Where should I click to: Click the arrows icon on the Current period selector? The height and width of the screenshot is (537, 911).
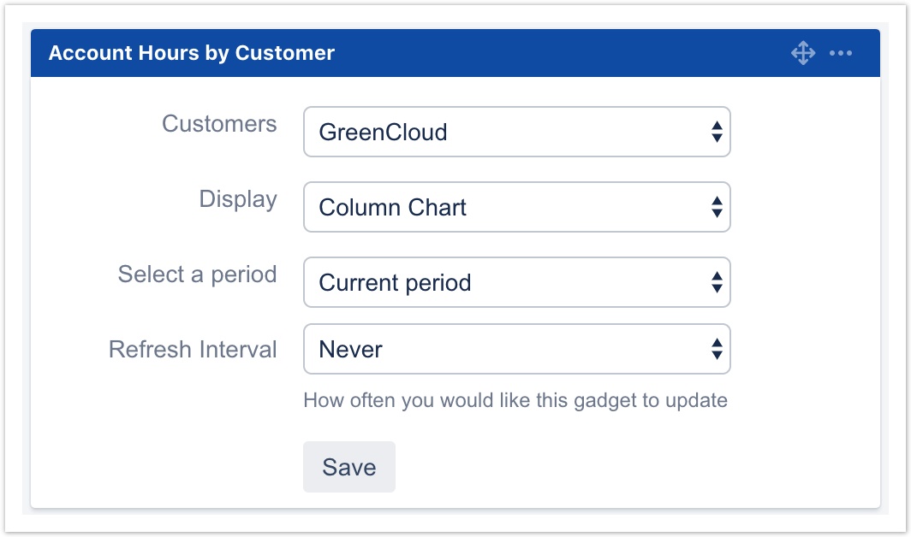(x=717, y=282)
